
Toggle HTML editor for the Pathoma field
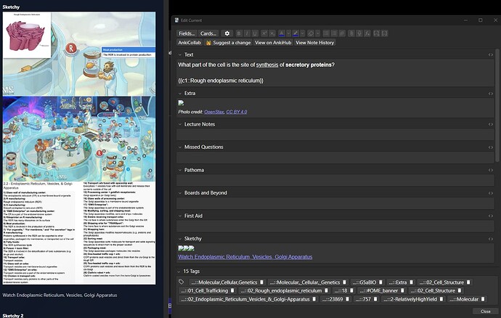(490, 170)
